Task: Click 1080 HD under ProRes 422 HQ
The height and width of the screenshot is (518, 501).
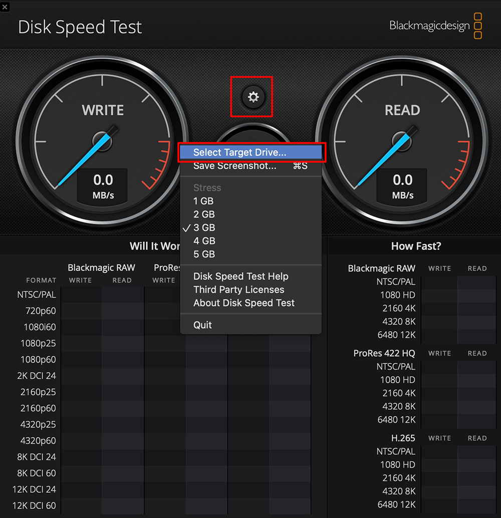Action: tap(398, 380)
